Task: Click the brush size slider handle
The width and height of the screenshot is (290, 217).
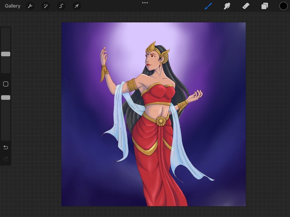Action: click(6, 54)
